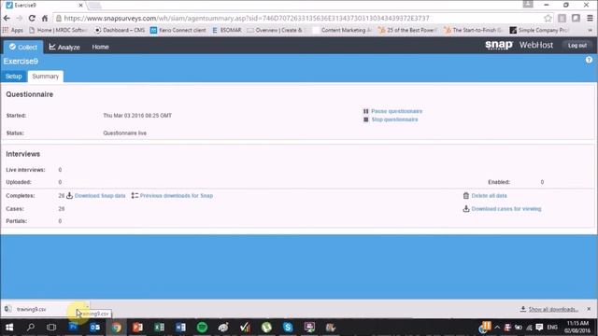598x336 pixels.
Task: Open the Home menu item
Action: pos(100,47)
